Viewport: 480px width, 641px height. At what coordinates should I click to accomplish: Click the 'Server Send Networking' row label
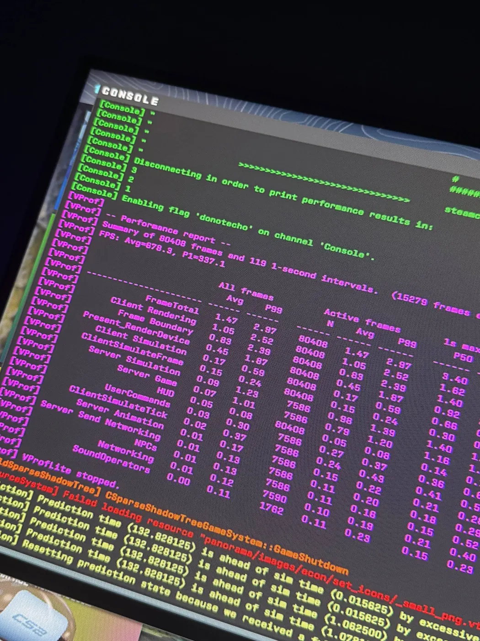pos(101,420)
